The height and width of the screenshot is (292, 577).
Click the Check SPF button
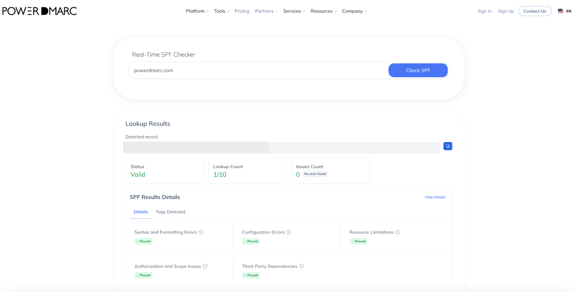[x=418, y=70]
